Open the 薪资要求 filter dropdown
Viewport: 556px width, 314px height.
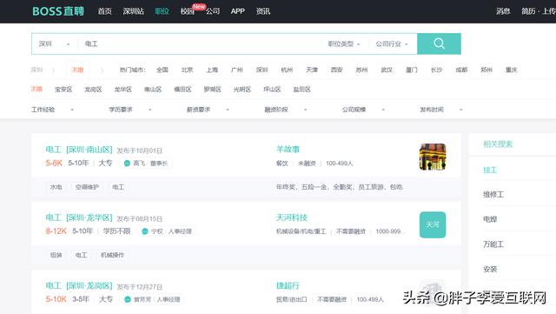tap(208, 110)
